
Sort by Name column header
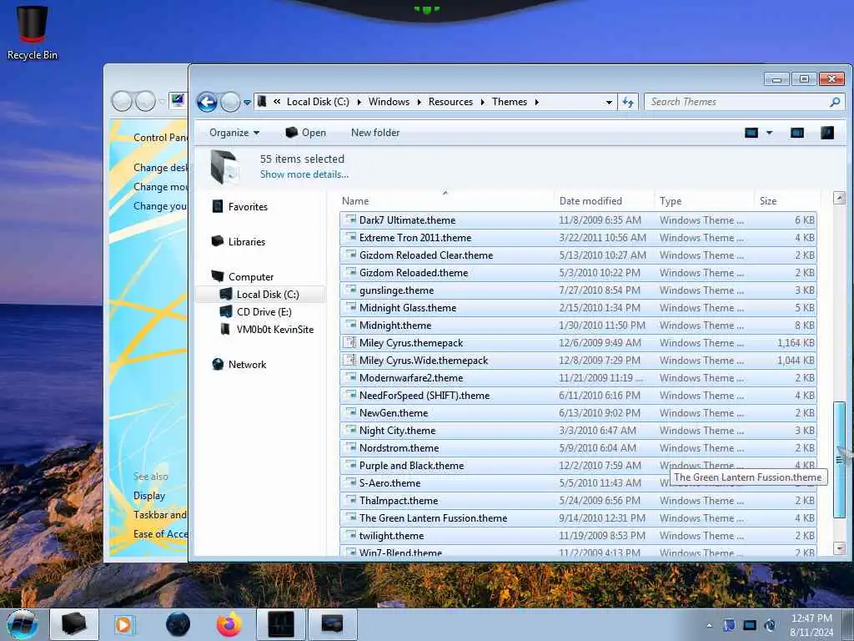coord(446,201)
